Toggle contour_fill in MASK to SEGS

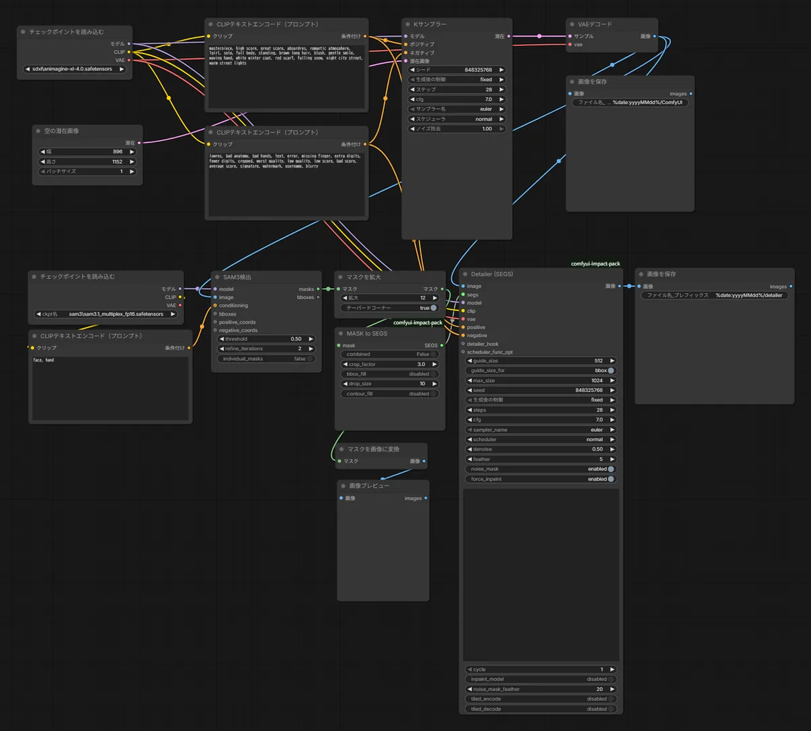pyautogui.click(x=389, y=394)
